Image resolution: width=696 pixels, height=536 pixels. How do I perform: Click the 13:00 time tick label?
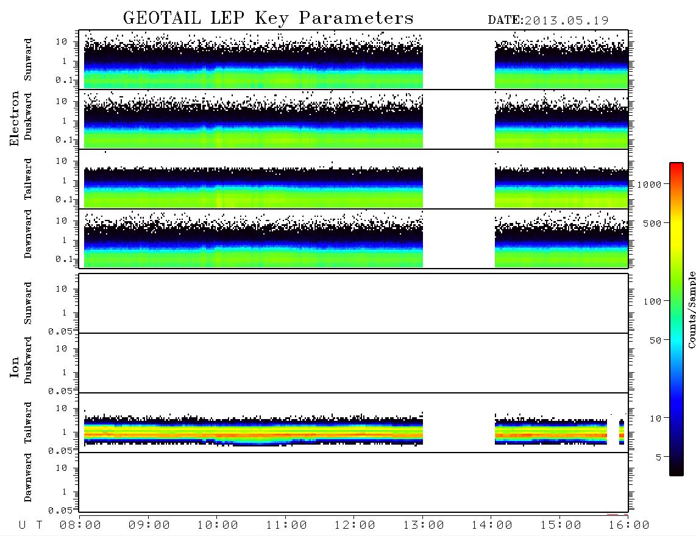coord(424,526)
